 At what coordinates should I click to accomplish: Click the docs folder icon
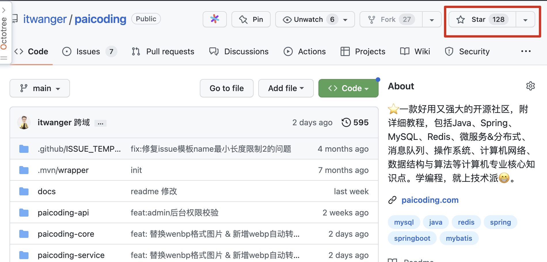click(24, 191)
